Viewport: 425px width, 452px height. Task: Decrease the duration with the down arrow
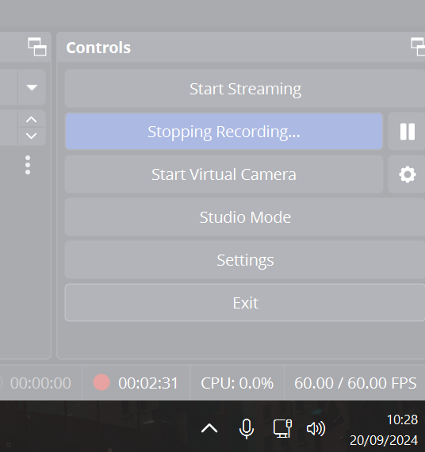(x=31, y=136)
